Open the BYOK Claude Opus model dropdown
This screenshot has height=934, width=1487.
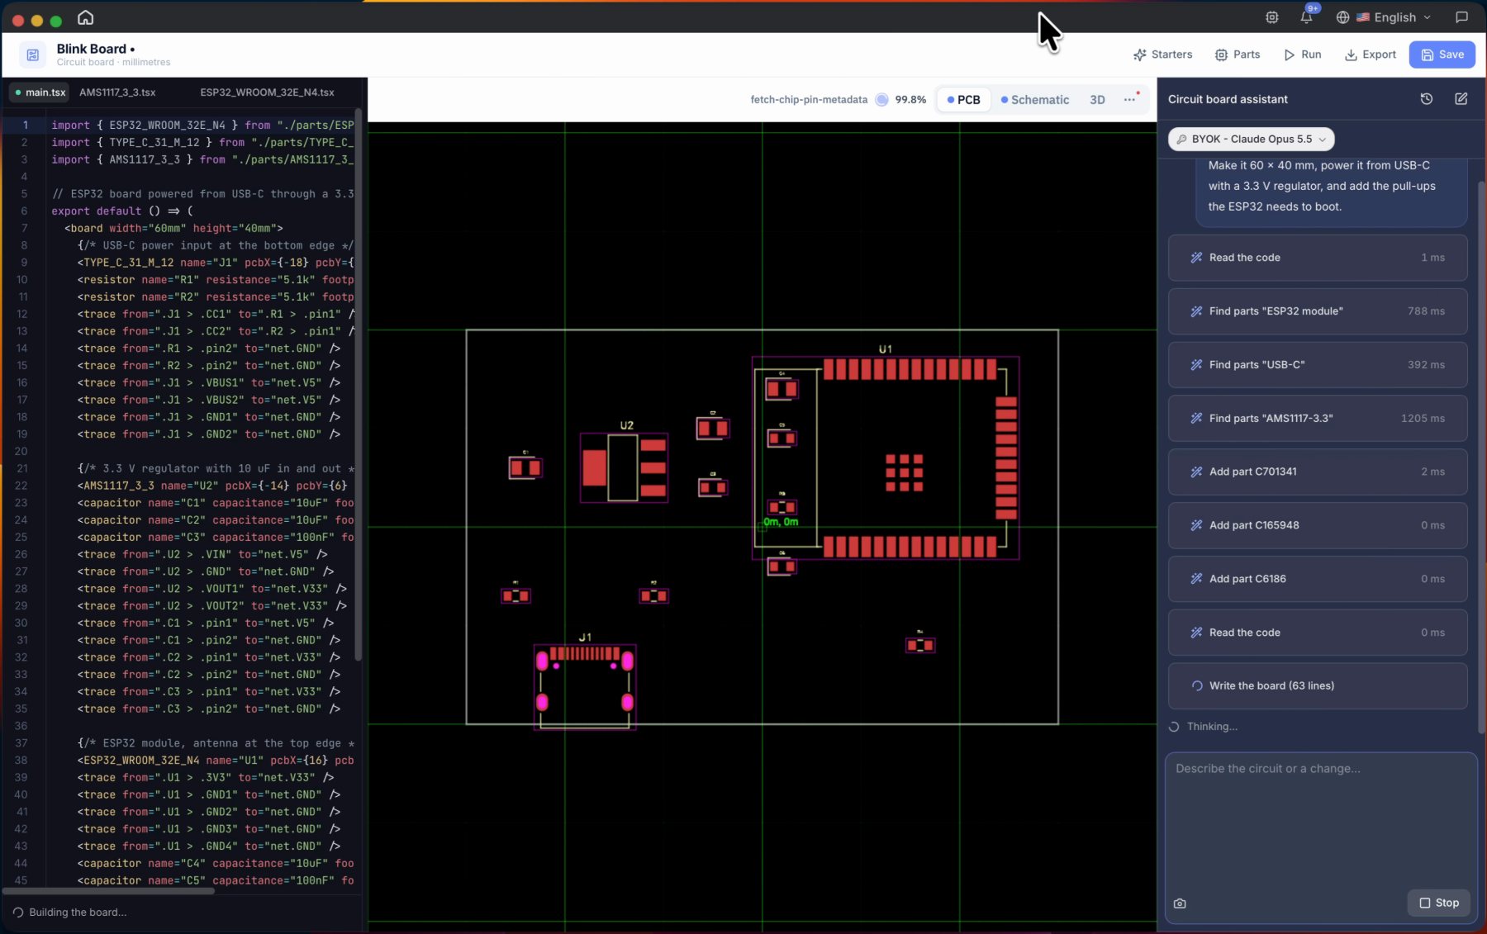[1251, 140]
